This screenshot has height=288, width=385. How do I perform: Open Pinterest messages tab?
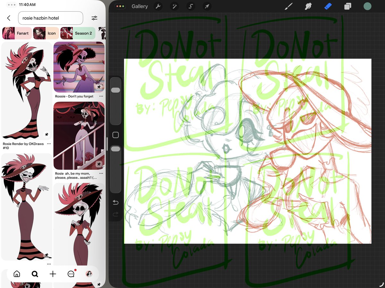71,274
